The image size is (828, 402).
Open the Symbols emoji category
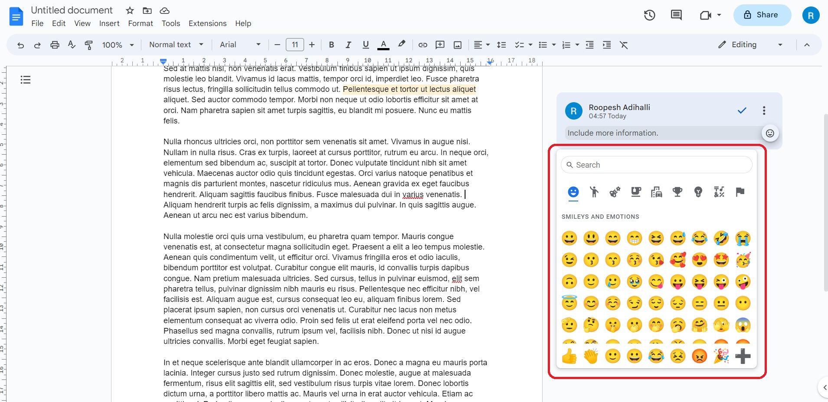click(x=719, y=192)
